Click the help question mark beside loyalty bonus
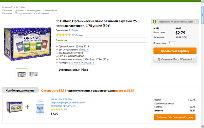 [x=195, y=22]
